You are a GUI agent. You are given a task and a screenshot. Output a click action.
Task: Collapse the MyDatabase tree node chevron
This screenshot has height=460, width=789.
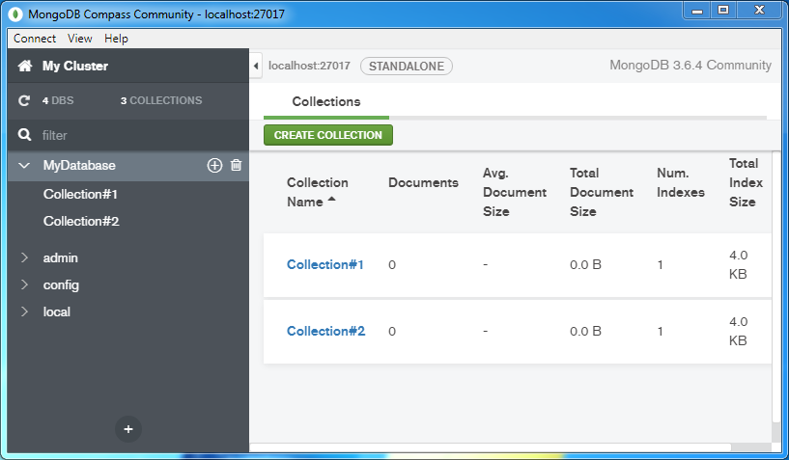click(x=24, y=165)
